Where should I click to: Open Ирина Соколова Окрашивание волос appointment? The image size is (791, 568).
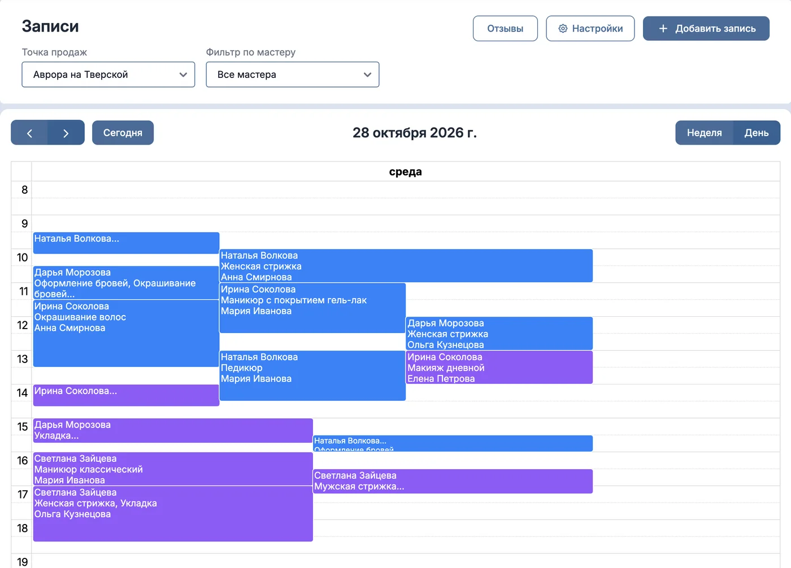[126, 334]
